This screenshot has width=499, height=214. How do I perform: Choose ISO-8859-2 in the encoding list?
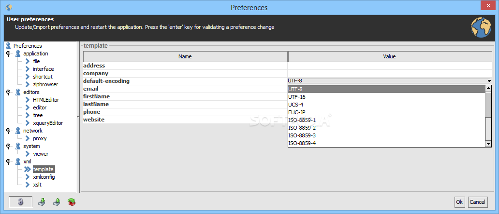coord(387,128)
